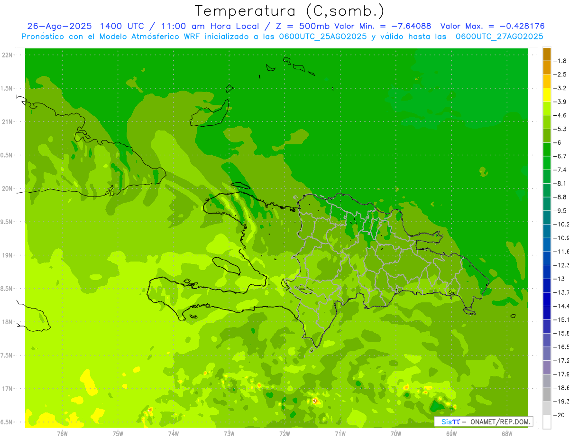The image size is (569, 440).
Task: Click the '0600UTC_27AGO2025' valid-until time text
Action: (499, 37)
